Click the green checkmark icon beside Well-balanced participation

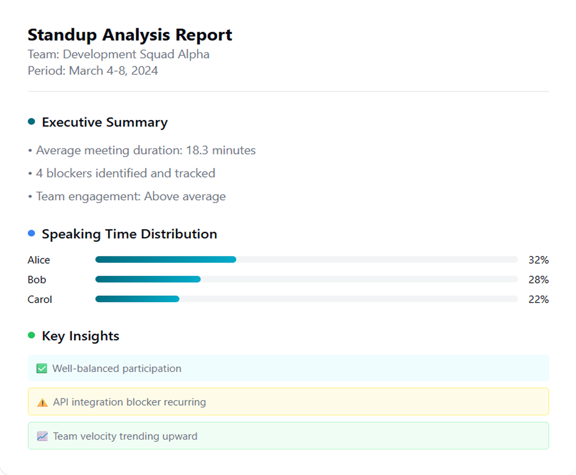pos(42,369)
